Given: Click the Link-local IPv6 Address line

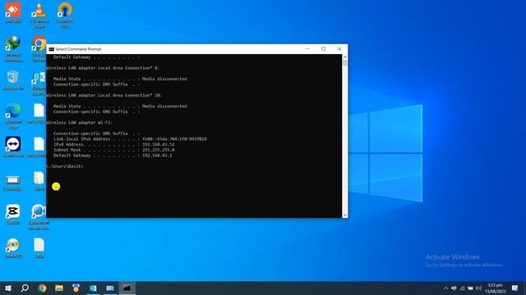Looking at the screenshot, I should (130, 138).
